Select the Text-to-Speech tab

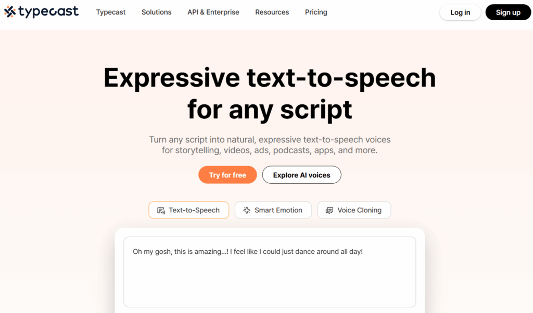point(188,210)
